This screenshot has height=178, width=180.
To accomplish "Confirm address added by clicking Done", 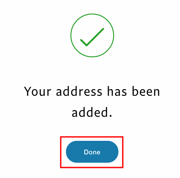I will tap(92, 152).
